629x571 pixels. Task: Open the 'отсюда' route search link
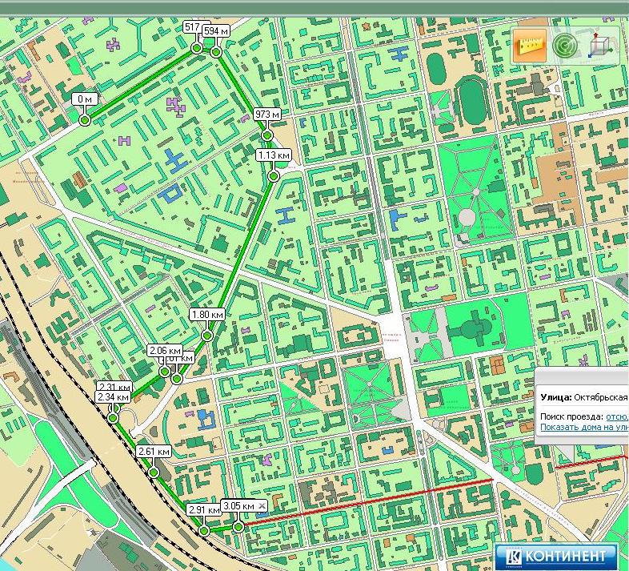point(616,416)
